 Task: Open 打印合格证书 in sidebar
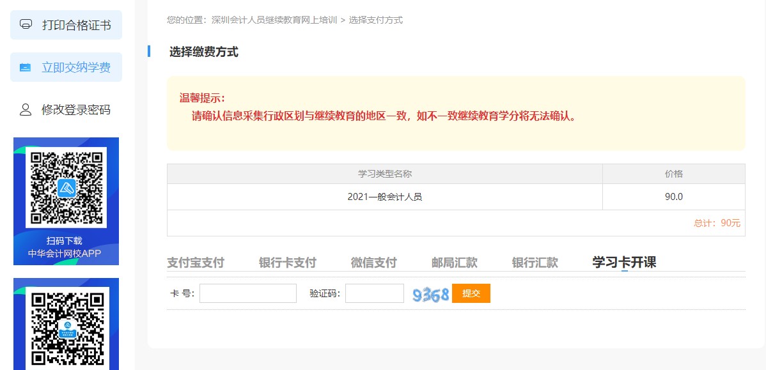(66, 25)
